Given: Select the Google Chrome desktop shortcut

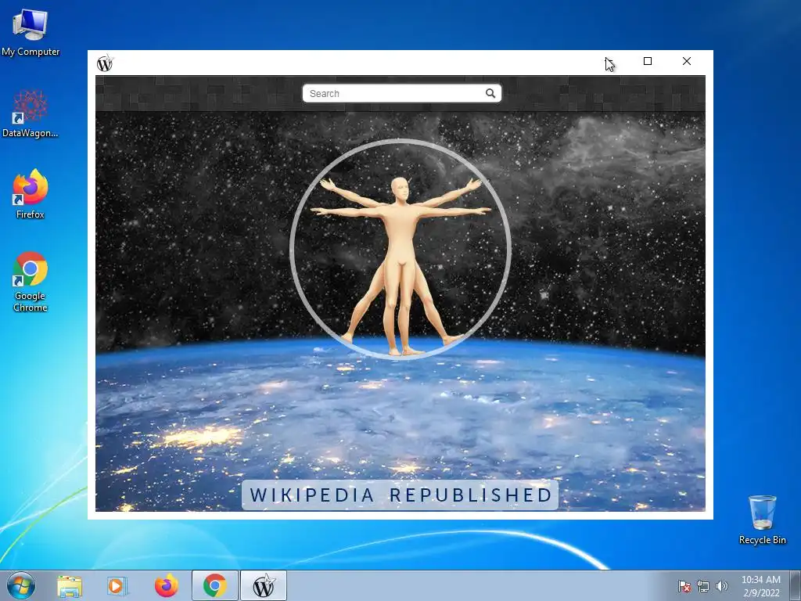Looking at the screenshot, I should (31, 281).
